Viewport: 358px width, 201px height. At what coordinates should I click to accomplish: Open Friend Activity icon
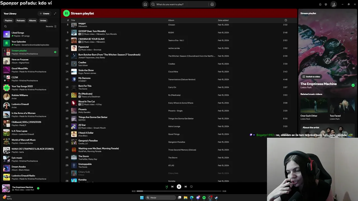326,4
